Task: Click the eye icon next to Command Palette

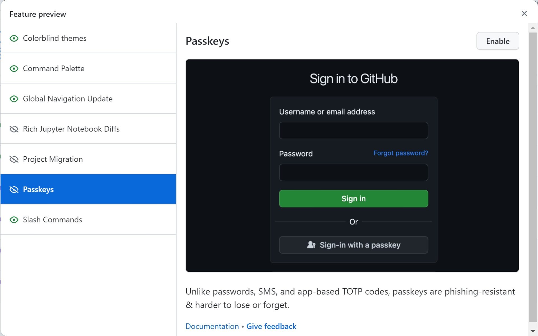Action: pyautogui.click(x=14, y=68)
